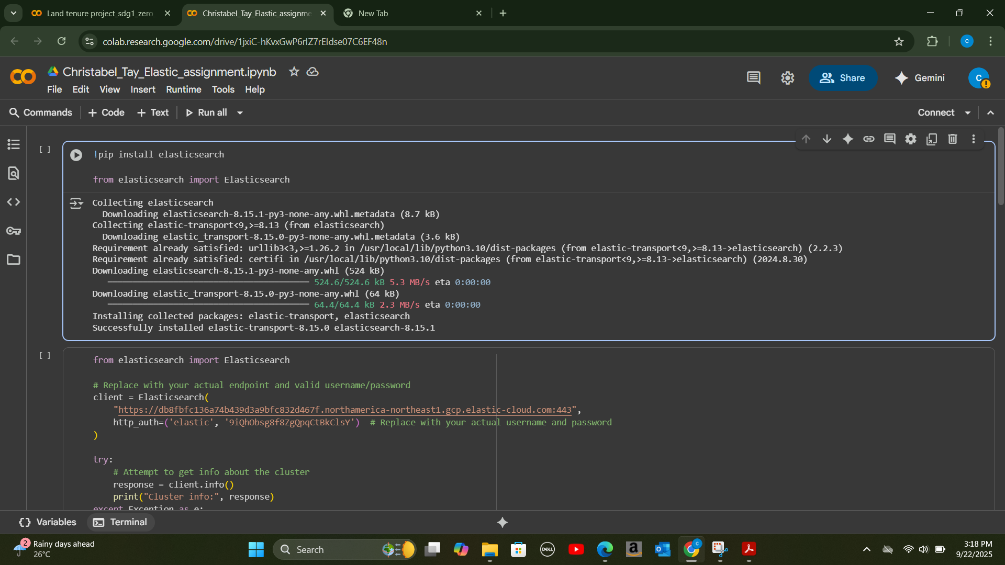Image resolution: width=1005 pixels, height=565 pixels.
Task: Expand the Run all dropdown arrow
Action: (240, 112)
